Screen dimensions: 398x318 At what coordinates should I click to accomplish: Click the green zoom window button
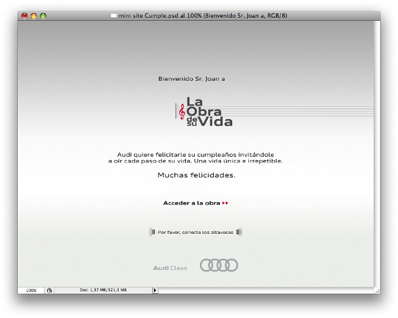click(43, 16)
